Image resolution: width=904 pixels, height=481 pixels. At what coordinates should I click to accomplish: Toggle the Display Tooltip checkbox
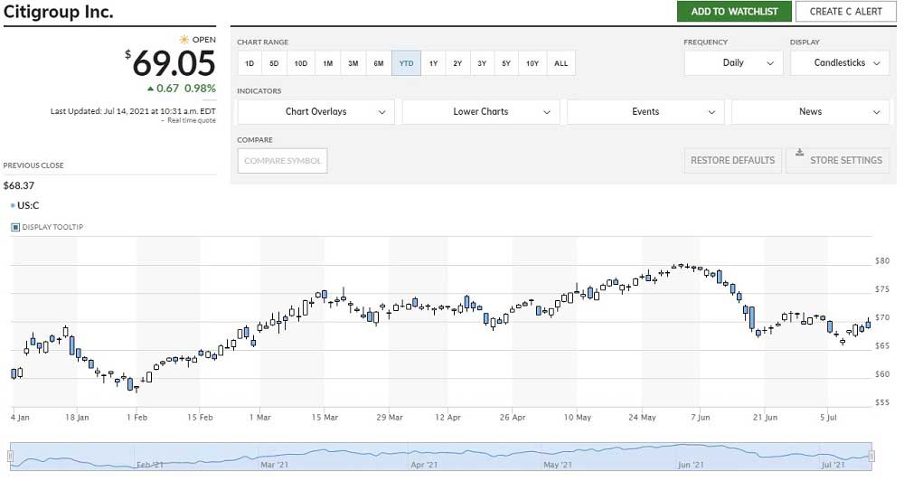[15, 227]
